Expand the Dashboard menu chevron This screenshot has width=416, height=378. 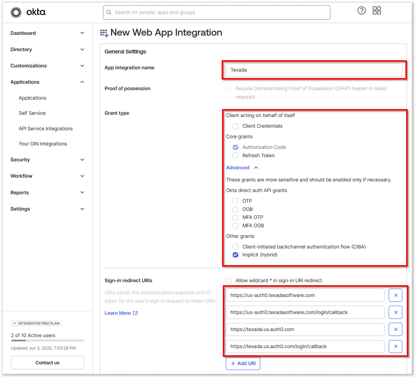tap(82, 33)
